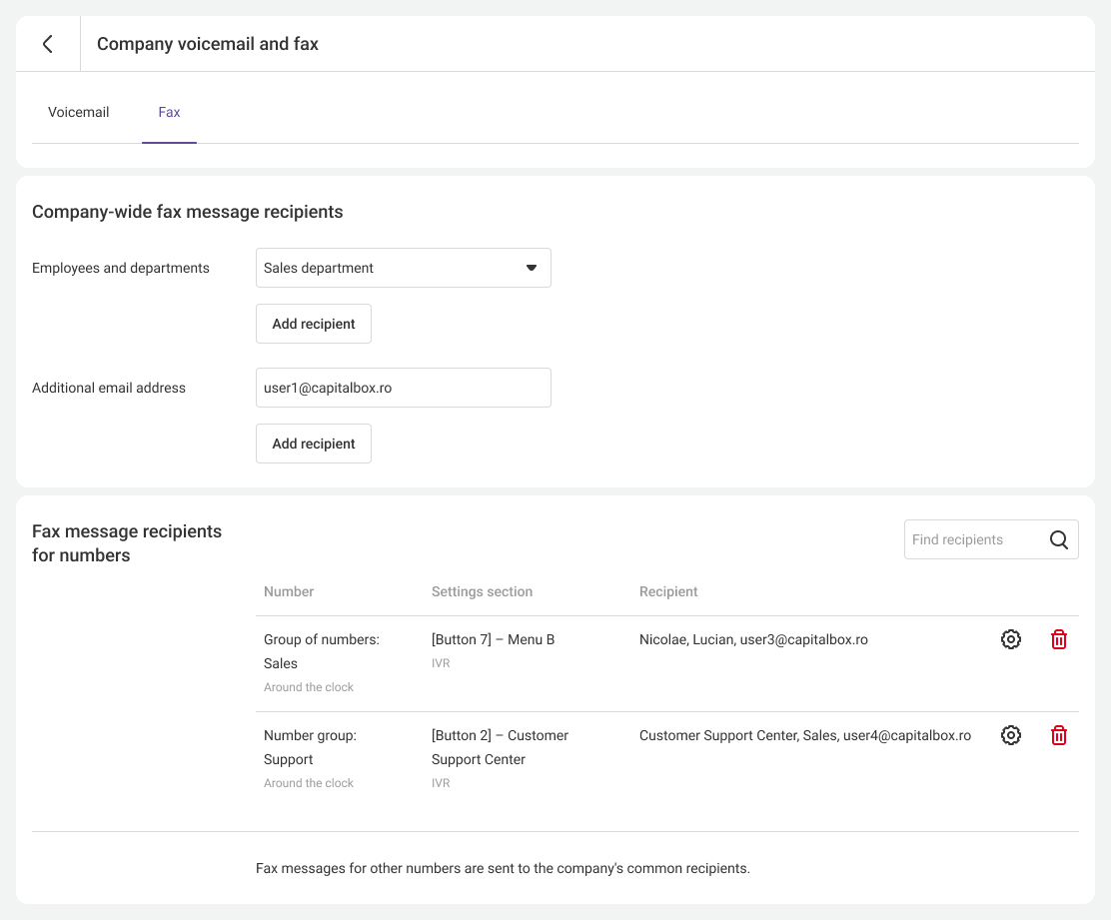This screenshot has height=920, width=1111.
Task: Click recipient user3@capitalbox.ro text
Action: click(x=803, y=639)
